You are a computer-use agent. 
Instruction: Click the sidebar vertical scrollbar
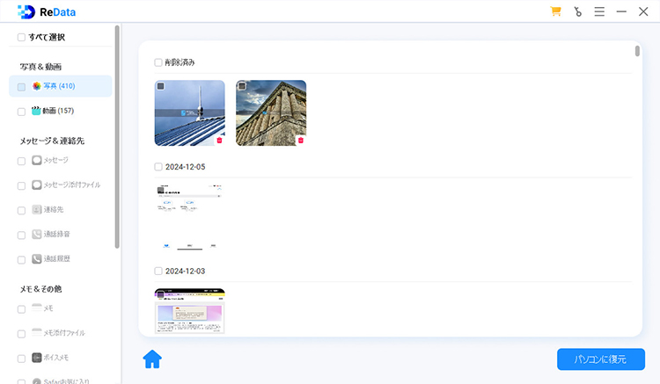(x=117, y=136)
